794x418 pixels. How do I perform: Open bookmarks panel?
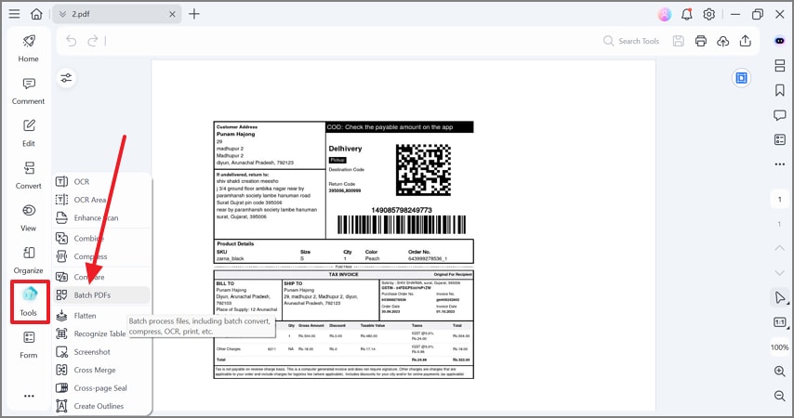780,90
